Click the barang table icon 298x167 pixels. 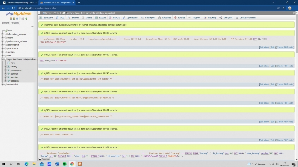[x=9, y=66]
